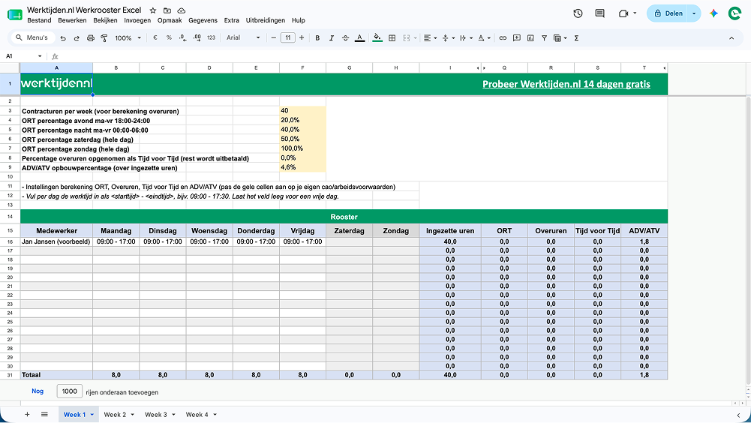Toggle bold formatting
Viewport: 751px width, 423px height.
tap(317, 37)
